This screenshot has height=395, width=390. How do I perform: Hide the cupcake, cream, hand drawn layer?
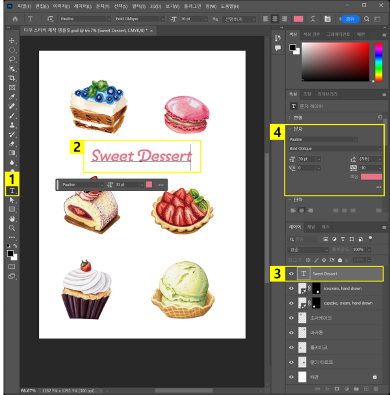point(291,303)
